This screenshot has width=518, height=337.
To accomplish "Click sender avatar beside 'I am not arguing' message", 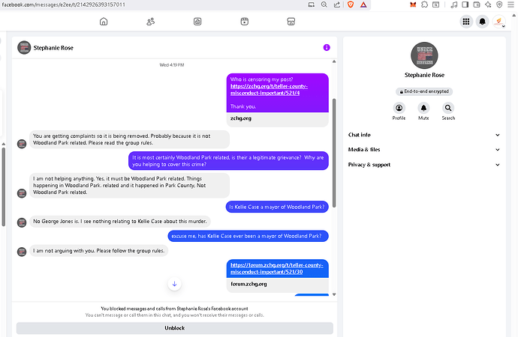I will click(22, 252).
